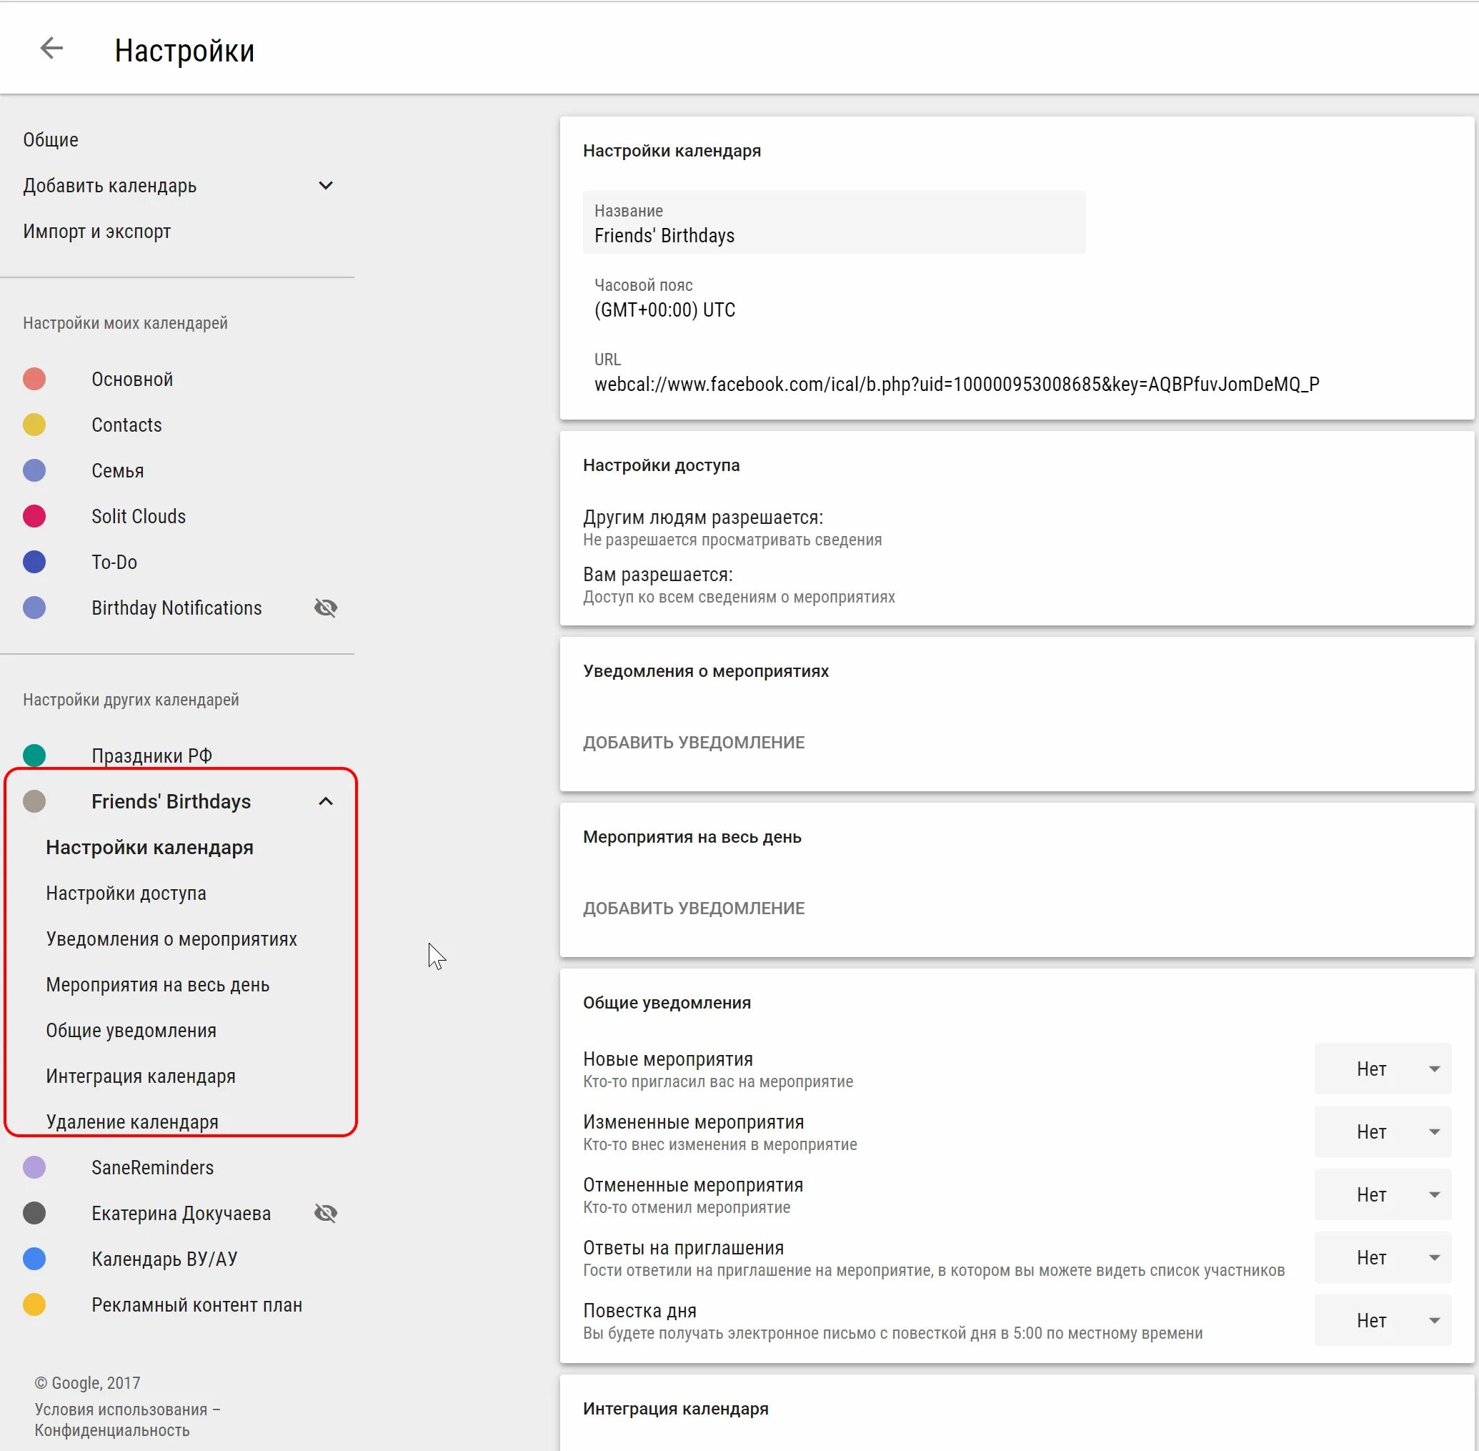This screenshot has width=1479, height=1451.
Task: Toggle visibility icon for Екатерина Докучаева calendar
Action: pyautogui.click(x=326, y=1212)
